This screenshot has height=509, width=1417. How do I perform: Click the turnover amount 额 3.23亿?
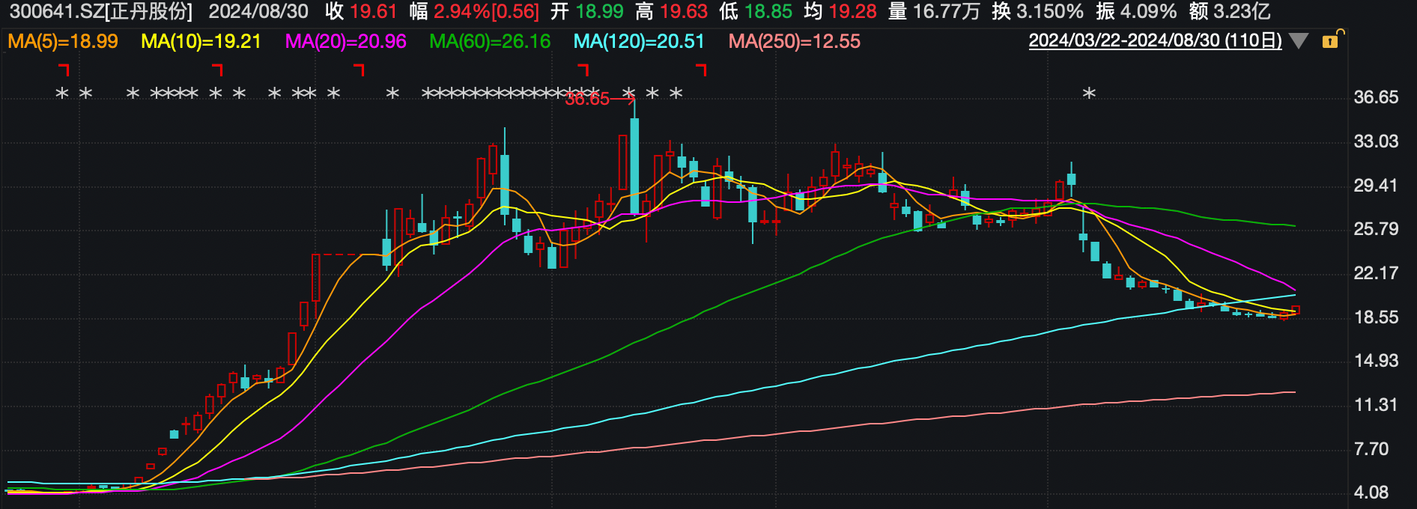[1230, 11]
